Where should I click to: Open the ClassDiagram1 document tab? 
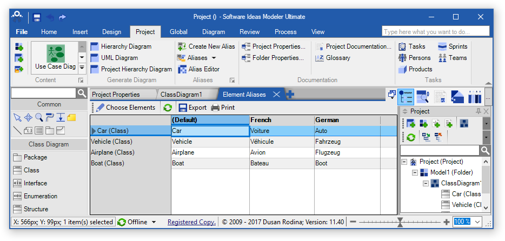click(181, 95)
